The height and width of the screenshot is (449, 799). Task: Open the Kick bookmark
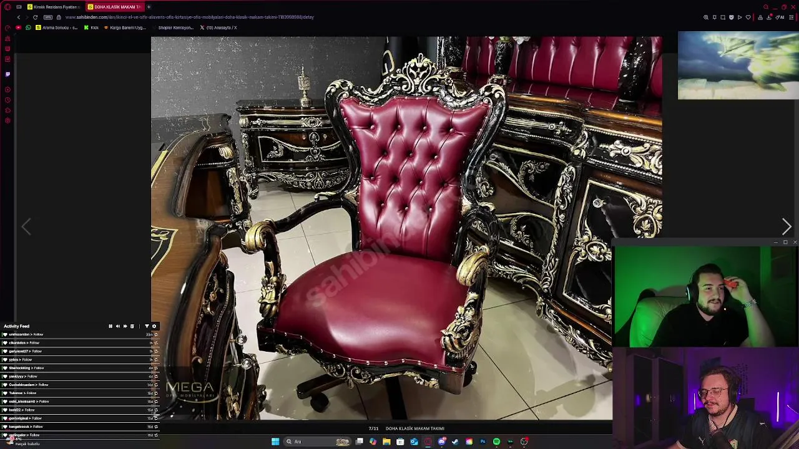click(x=92, y=27)
